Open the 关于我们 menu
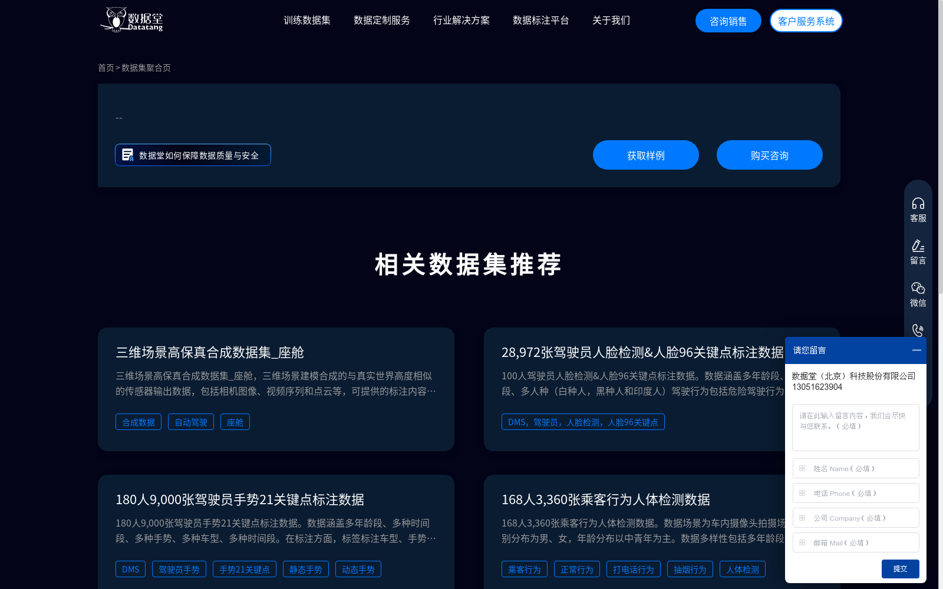Image resolution: width=943 pixels, height=589 pixels. pos(611,21)
